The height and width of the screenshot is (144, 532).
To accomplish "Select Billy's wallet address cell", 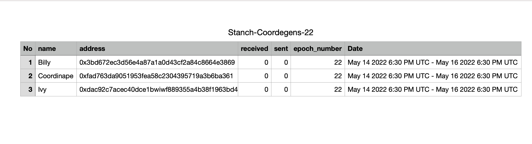I will coord(157,63).
